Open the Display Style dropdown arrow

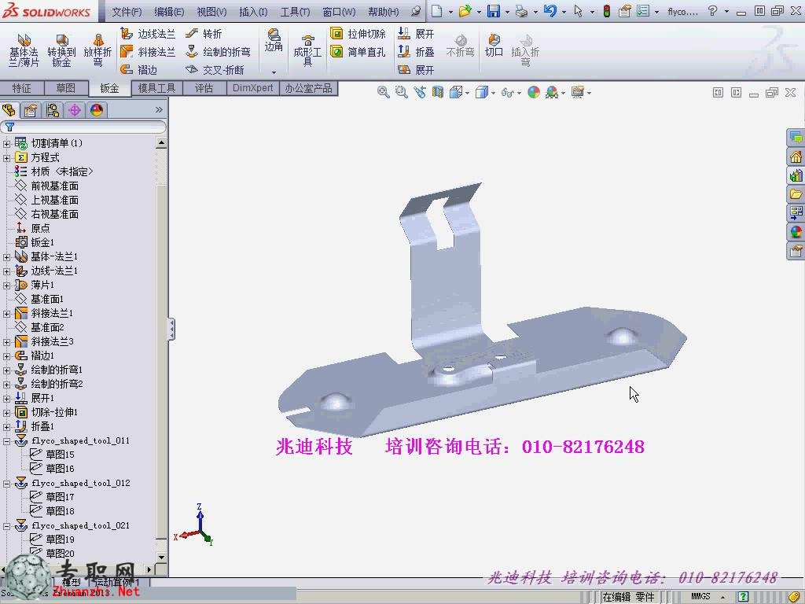tap(494, 93)
